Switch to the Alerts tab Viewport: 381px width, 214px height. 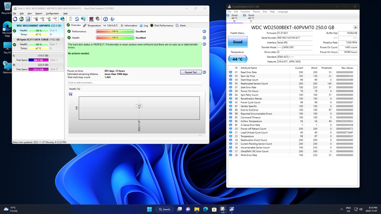[181, 25]
